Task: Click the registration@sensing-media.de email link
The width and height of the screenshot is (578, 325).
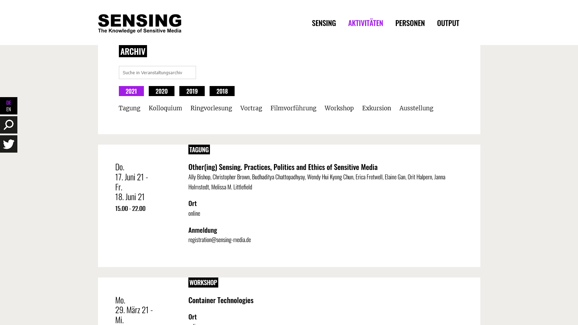Action: pos(219,240)
